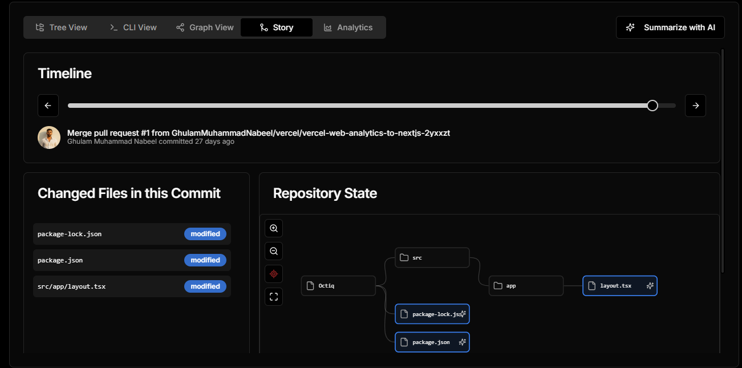Click the Timeline heading

64,74
